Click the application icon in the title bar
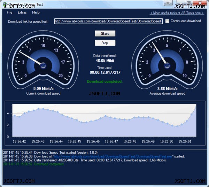 click(x=5, y=4)
